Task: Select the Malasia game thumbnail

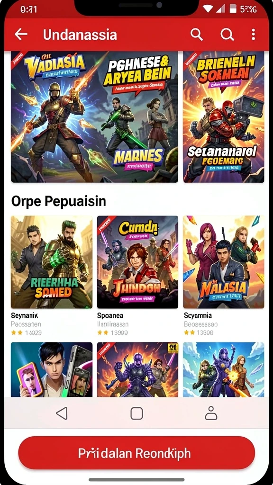Action: (x=224, y=262)
